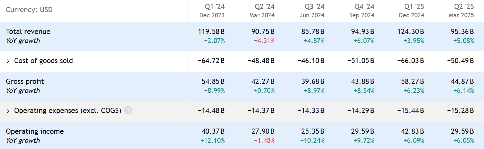Select the 42.83 B operating income value
This screenshot has height=149, width=484.
pyautogui.click(x=411, y=131)
